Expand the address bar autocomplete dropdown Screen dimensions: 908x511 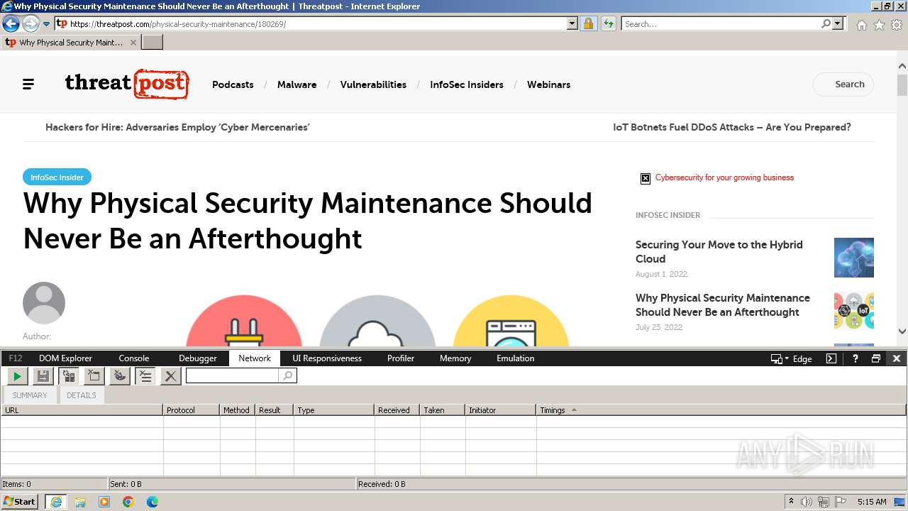(x=572, y=23)
